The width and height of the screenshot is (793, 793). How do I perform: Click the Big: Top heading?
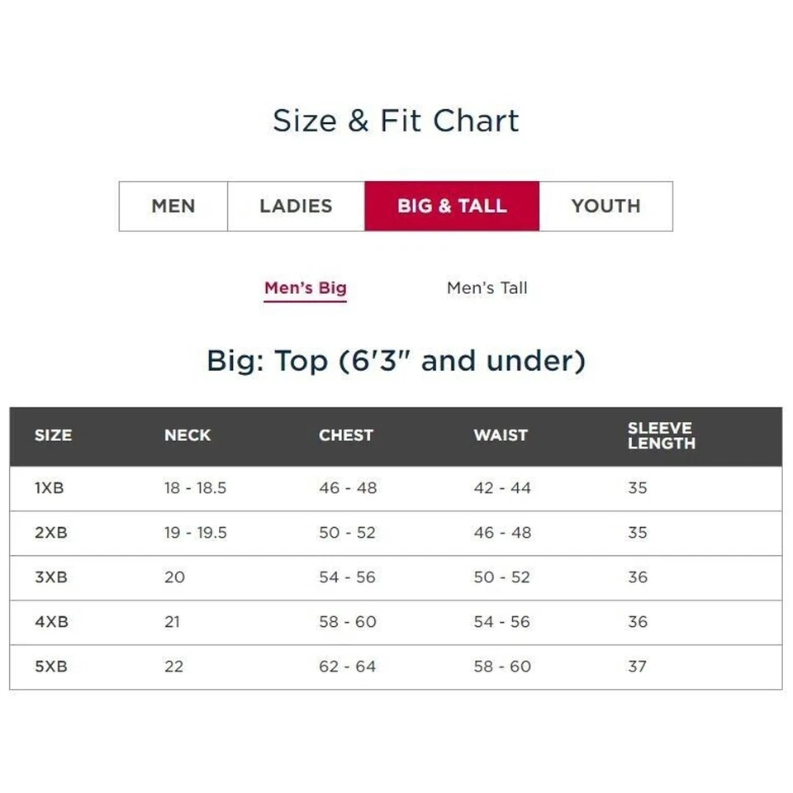pos(396,361)
